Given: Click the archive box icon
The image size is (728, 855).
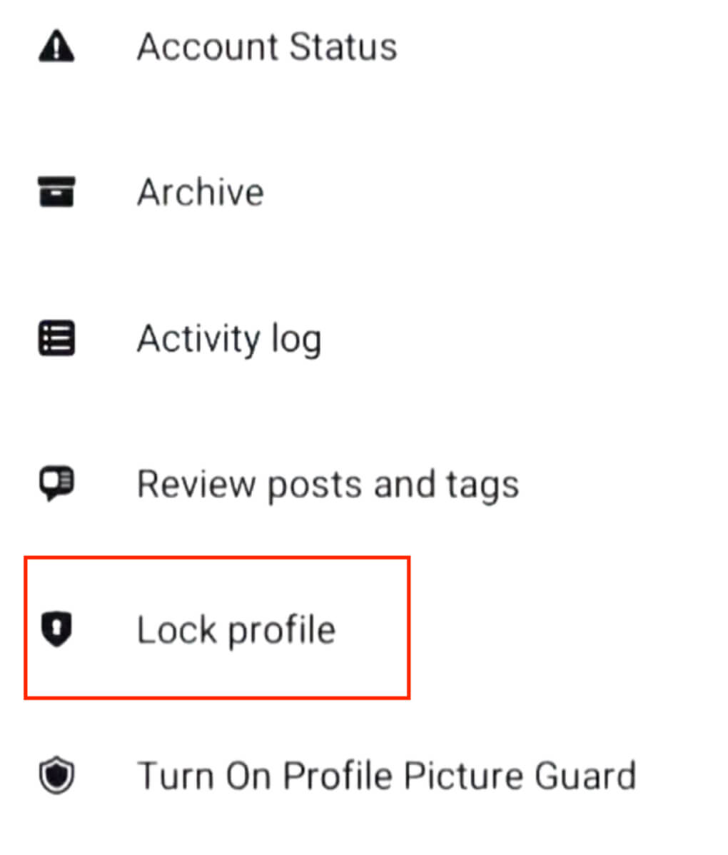Looking at the screenshot, I should point(56,192).
